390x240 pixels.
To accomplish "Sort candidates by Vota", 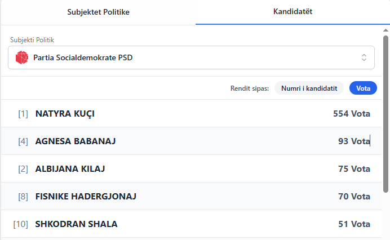I will pyautogui.click(x=363, y=88).
